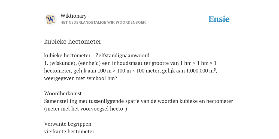Open the Ensie logo link

219,19
